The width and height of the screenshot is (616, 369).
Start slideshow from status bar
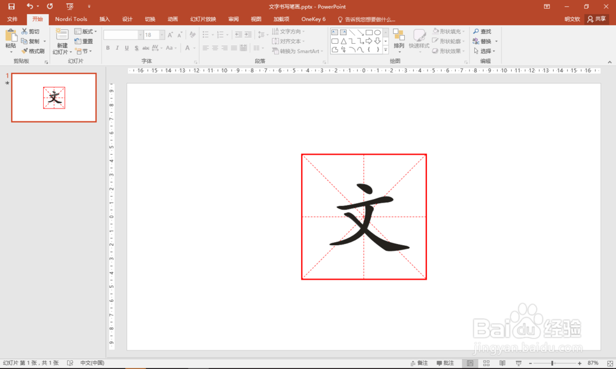[519, 363]
